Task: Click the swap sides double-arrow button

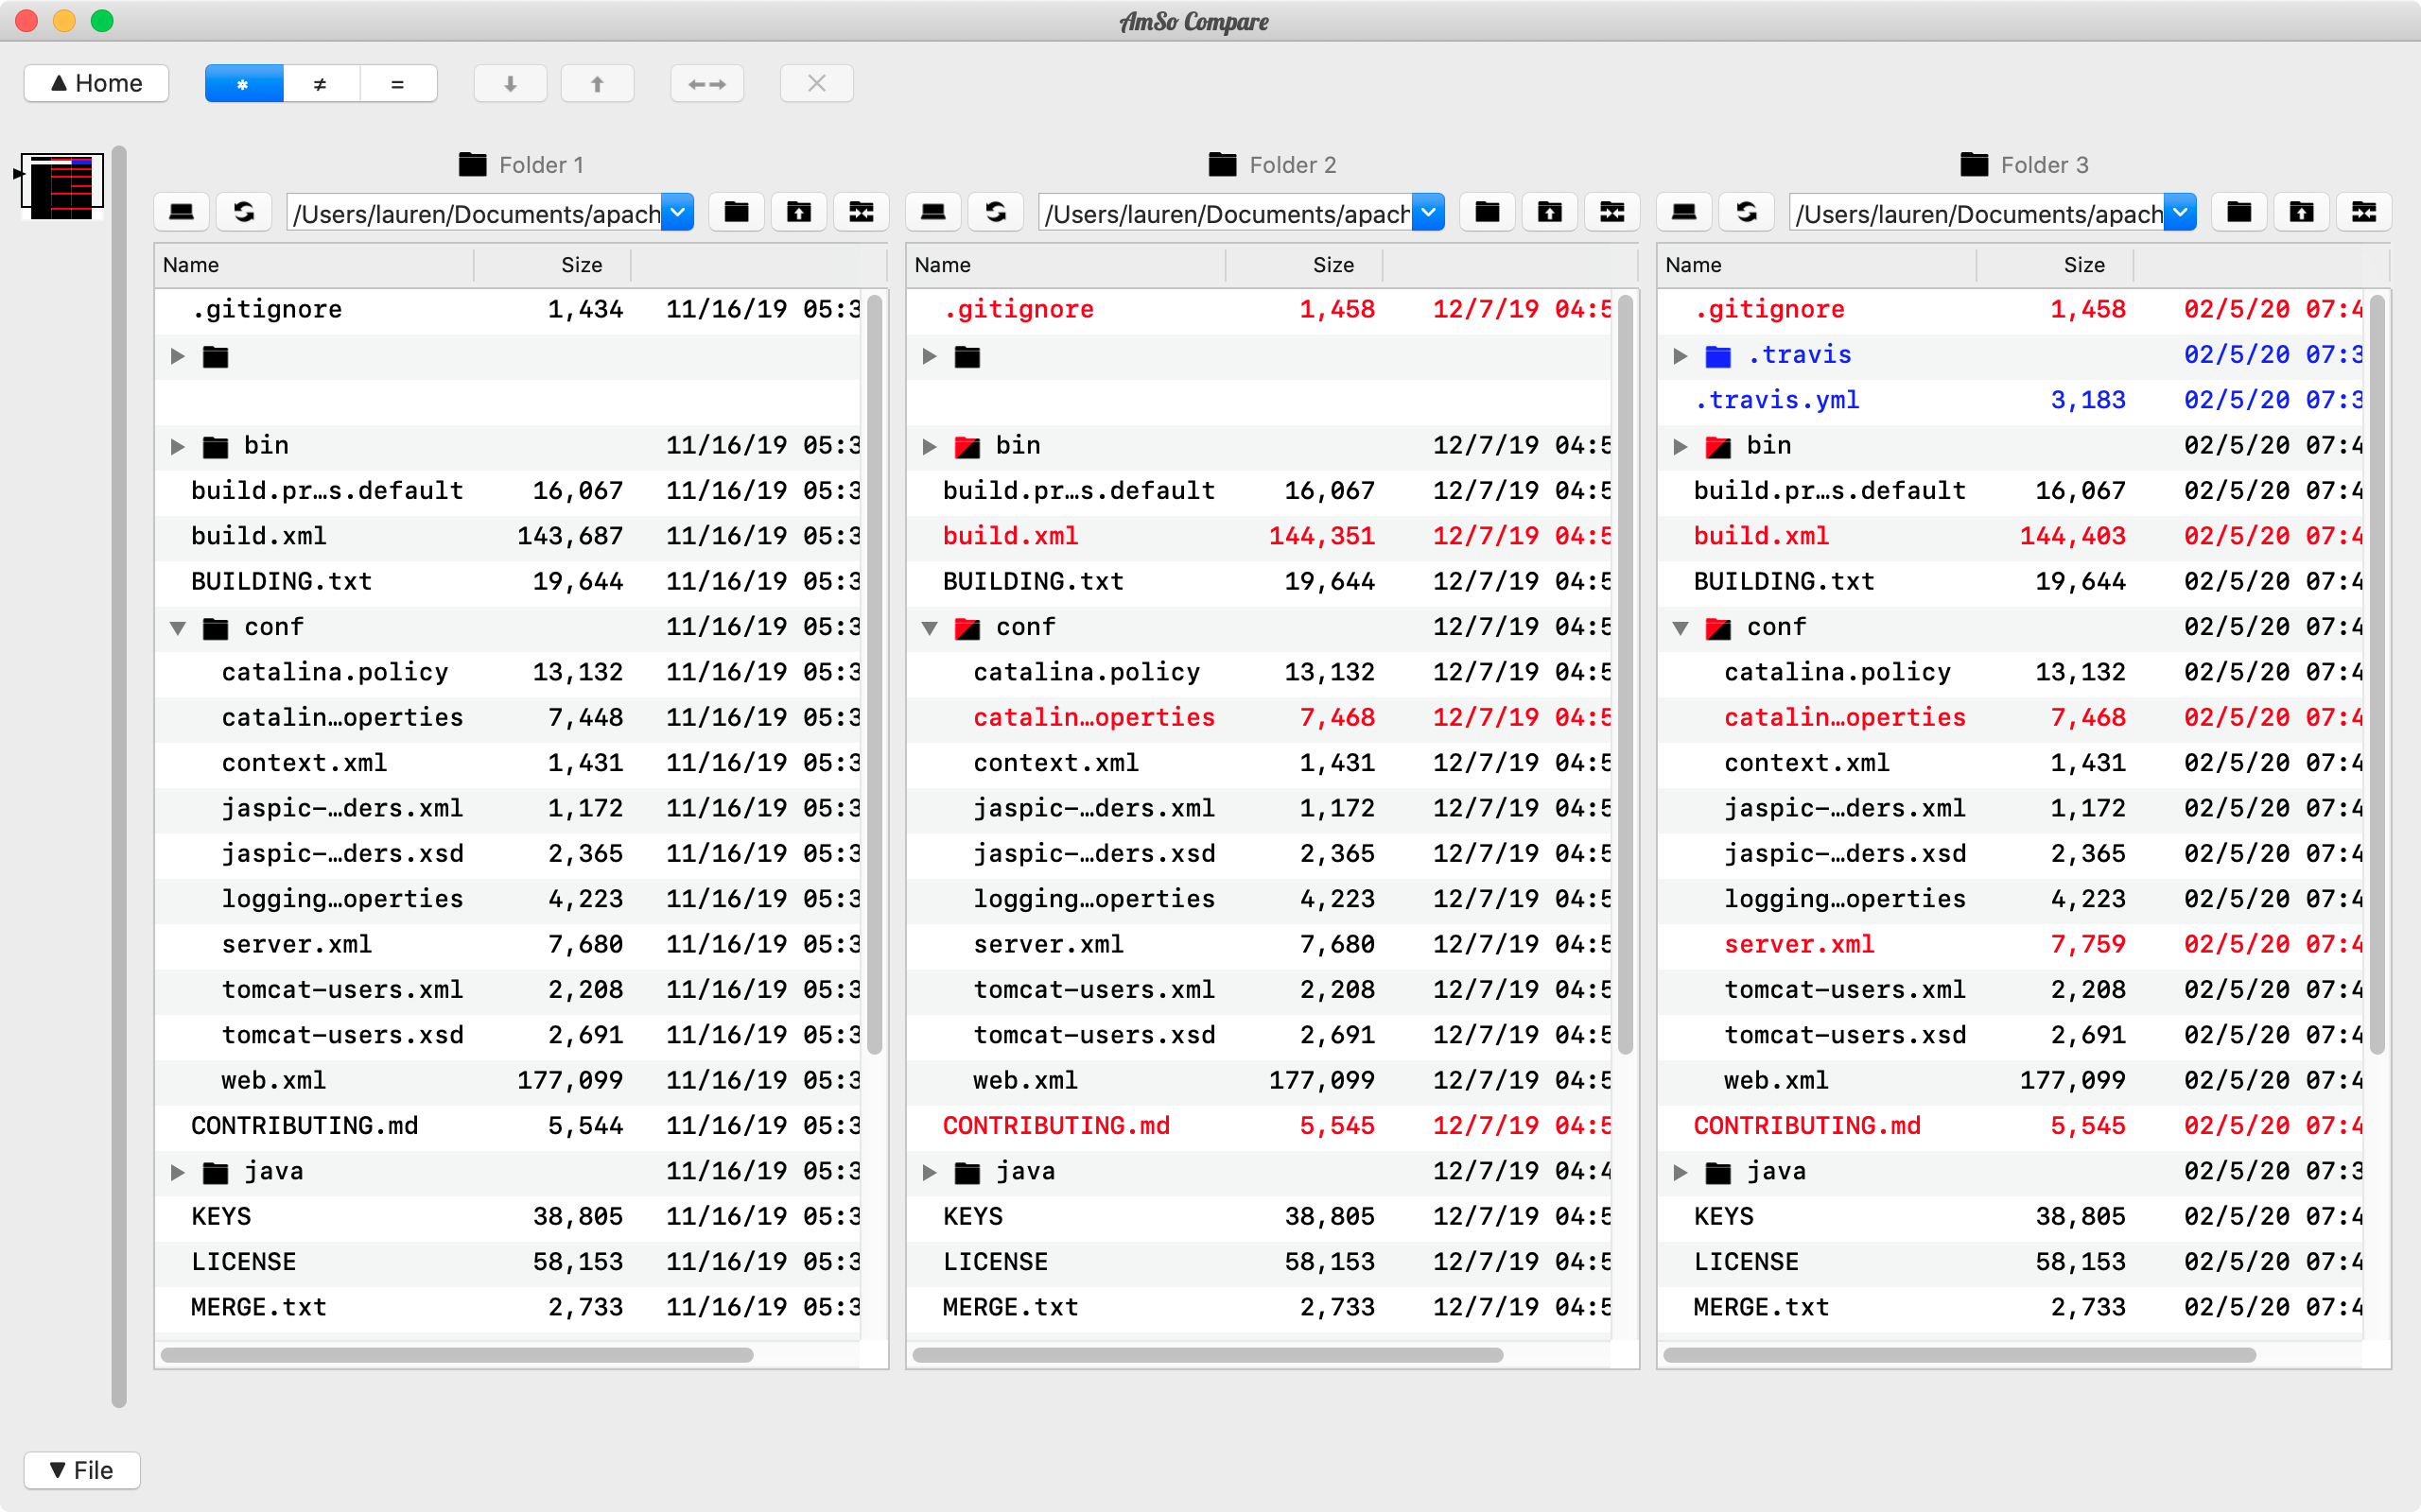Action: 707,84
